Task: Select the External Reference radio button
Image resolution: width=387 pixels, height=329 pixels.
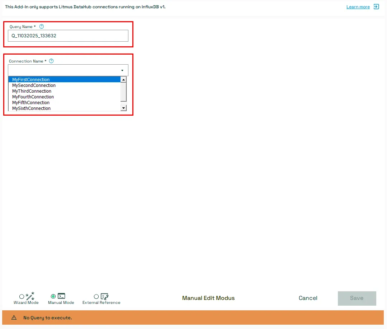Action: click(96, 296)
